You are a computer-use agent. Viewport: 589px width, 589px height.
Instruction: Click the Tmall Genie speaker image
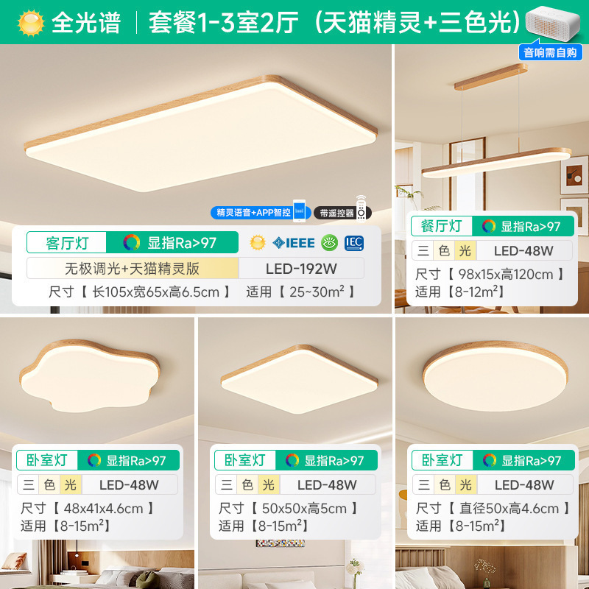[x=553, y=24]
